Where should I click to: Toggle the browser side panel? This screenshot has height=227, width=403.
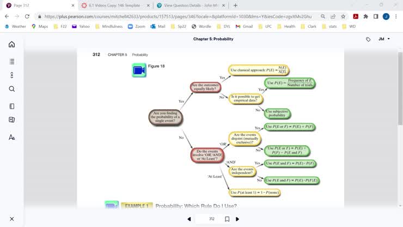click(376, 16)
